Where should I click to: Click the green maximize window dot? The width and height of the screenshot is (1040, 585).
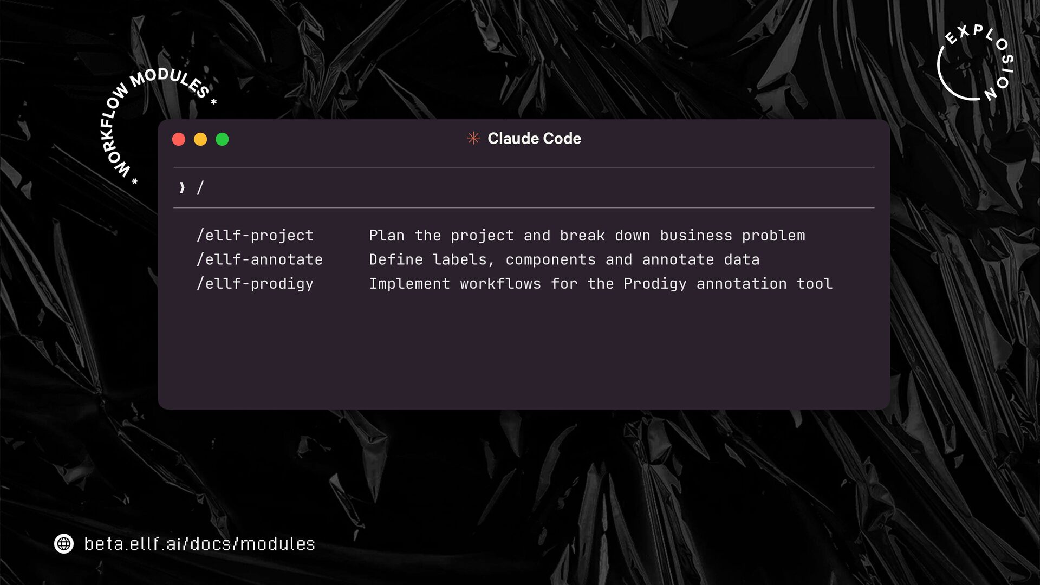click(222, 140)
